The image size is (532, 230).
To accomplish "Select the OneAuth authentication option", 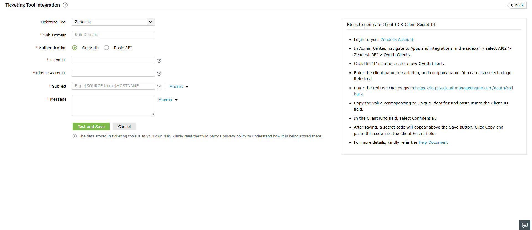I will pyautogui.click(x=75, y=48).
